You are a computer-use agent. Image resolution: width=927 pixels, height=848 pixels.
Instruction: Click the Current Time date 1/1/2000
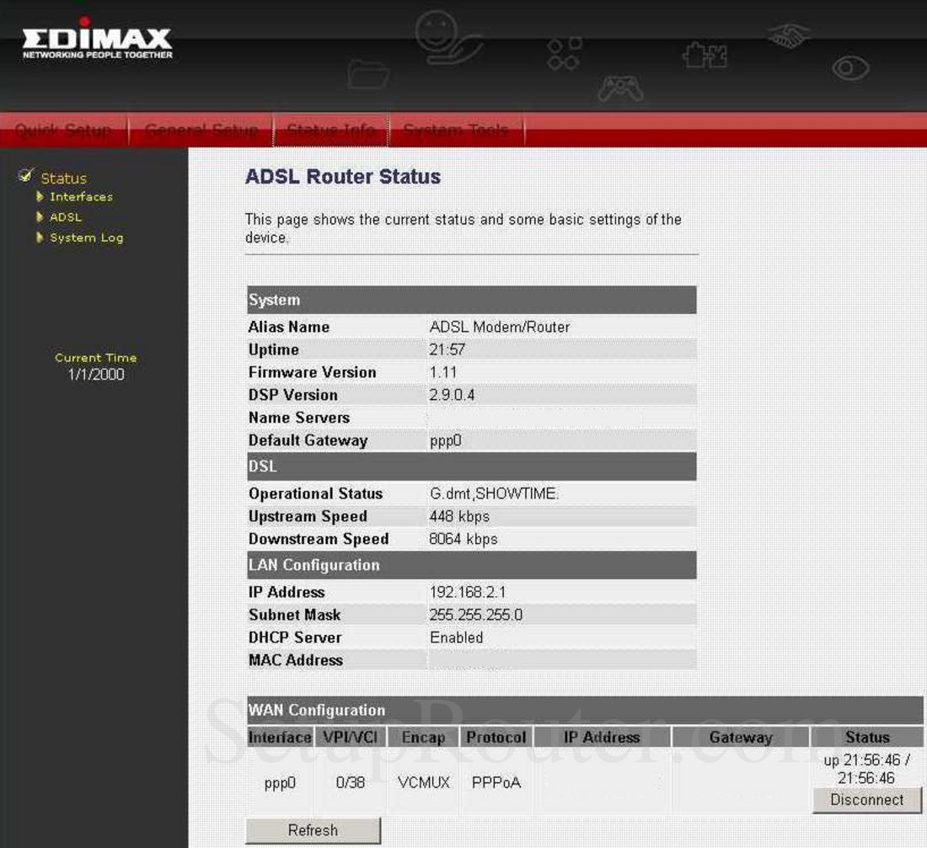(x=96, y=374)
